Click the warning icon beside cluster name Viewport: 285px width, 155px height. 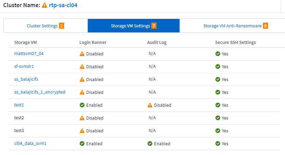(45, 5)
